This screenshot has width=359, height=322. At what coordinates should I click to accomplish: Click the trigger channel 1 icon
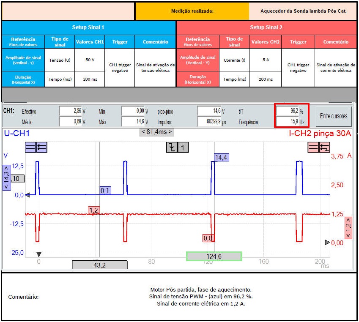[183, 147]
